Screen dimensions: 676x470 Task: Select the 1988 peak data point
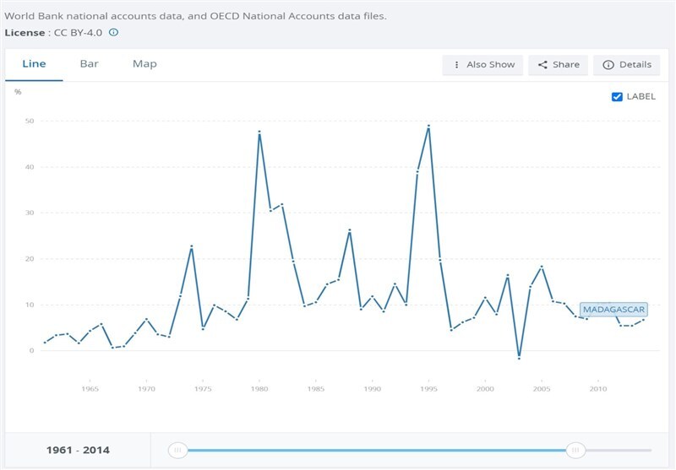pyautogui.click(x=350, y=230)
